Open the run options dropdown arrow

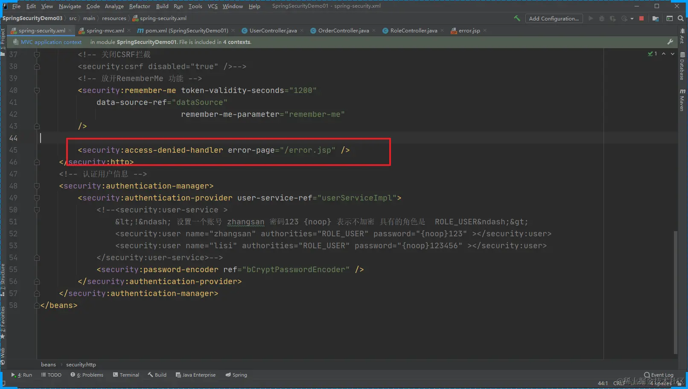[632, 18]
